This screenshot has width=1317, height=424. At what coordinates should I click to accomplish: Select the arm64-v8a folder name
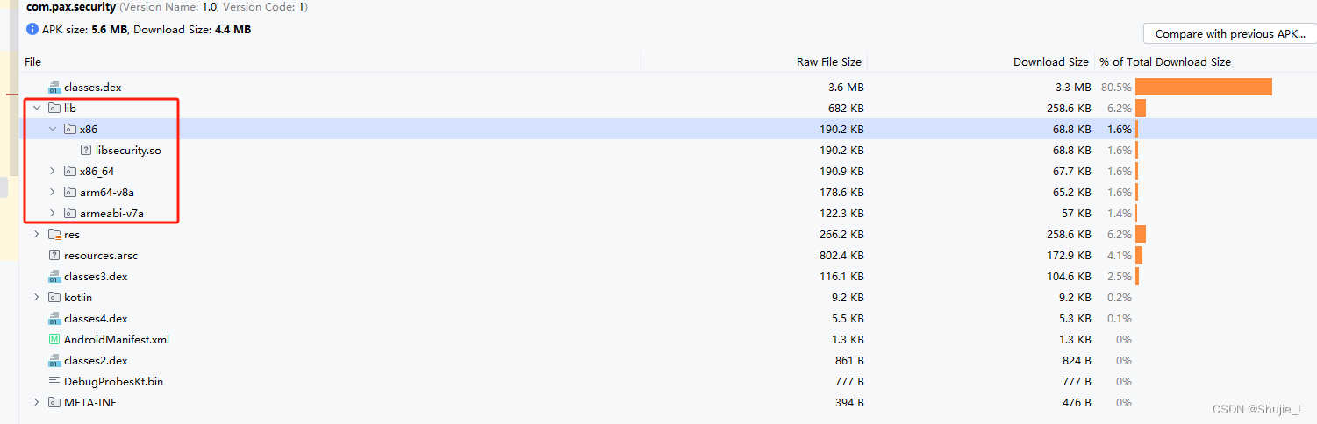click(107, 193)
